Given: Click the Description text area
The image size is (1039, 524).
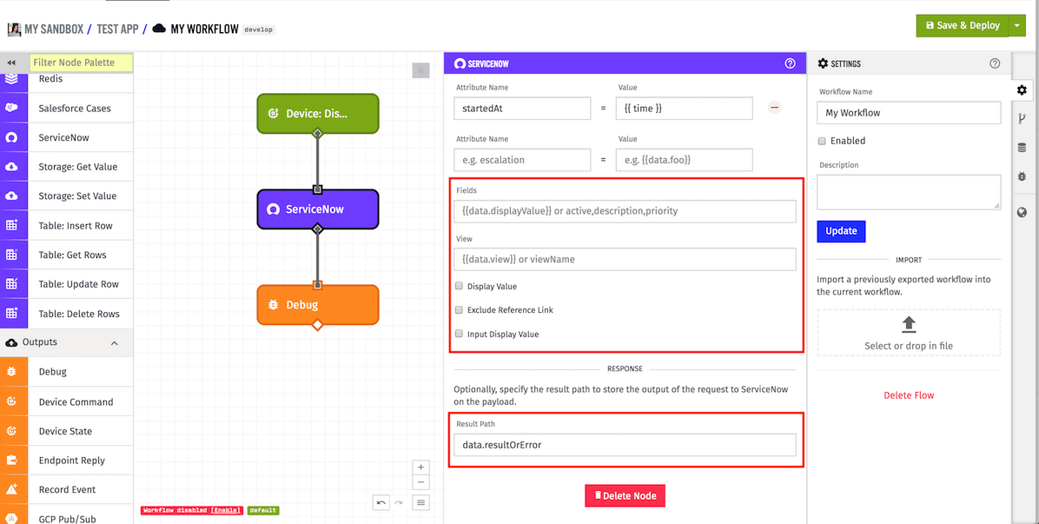Looking at the screenshot, I should (909, 192).
